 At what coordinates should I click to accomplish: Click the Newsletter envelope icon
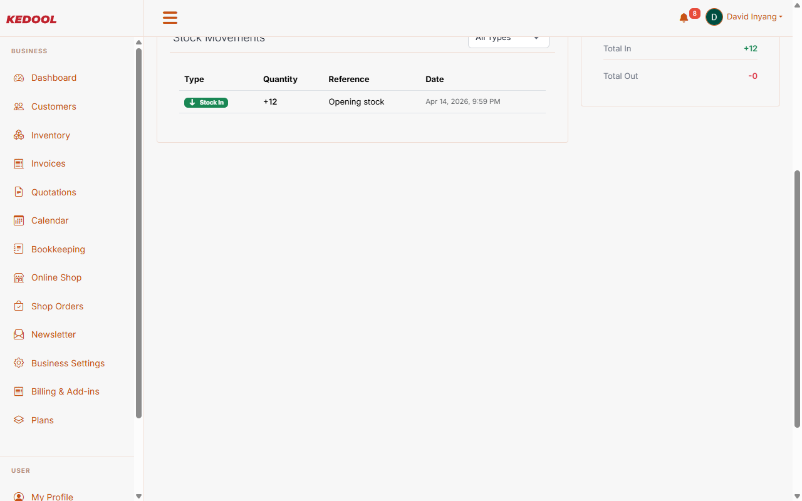click(19, 334)
